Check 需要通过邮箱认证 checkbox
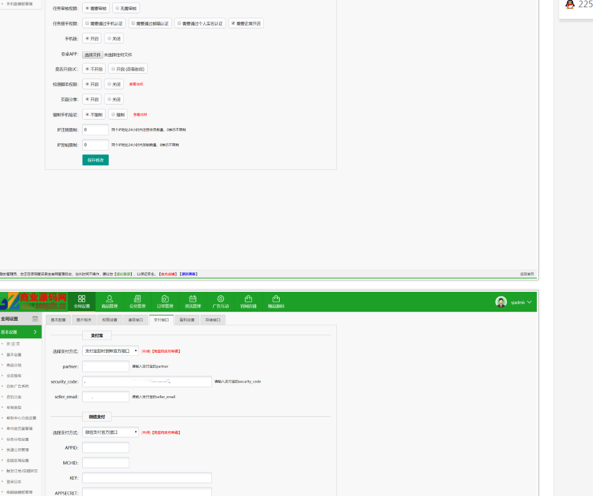Screen dimensions: 593x496 (133, 24)
